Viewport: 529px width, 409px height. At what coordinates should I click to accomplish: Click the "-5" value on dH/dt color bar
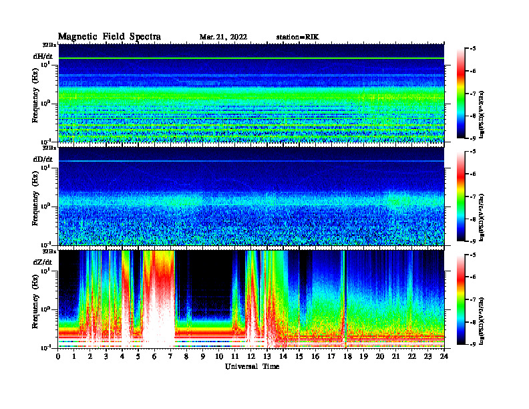[473, 49]
